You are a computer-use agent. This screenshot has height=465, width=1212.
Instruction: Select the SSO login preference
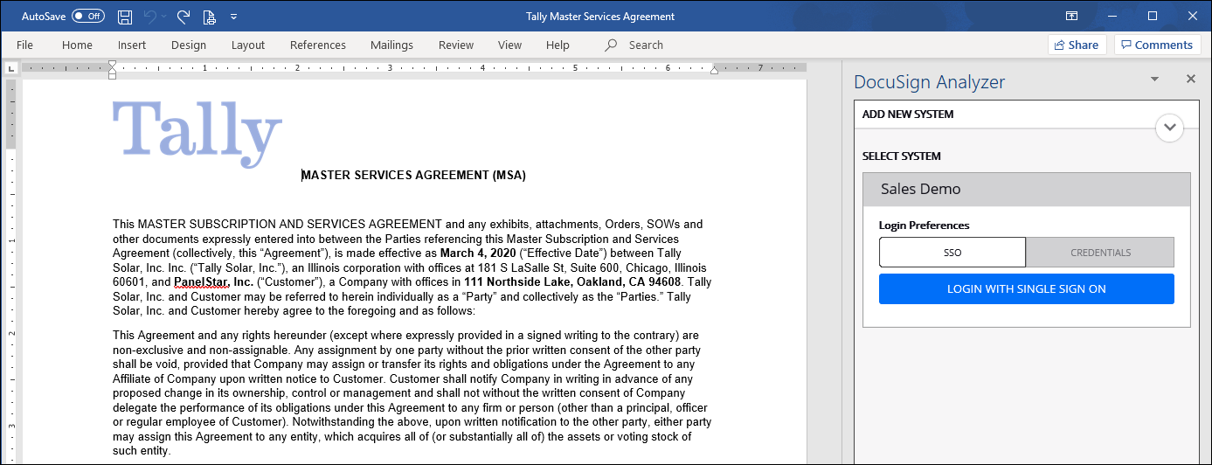(952, 253)
